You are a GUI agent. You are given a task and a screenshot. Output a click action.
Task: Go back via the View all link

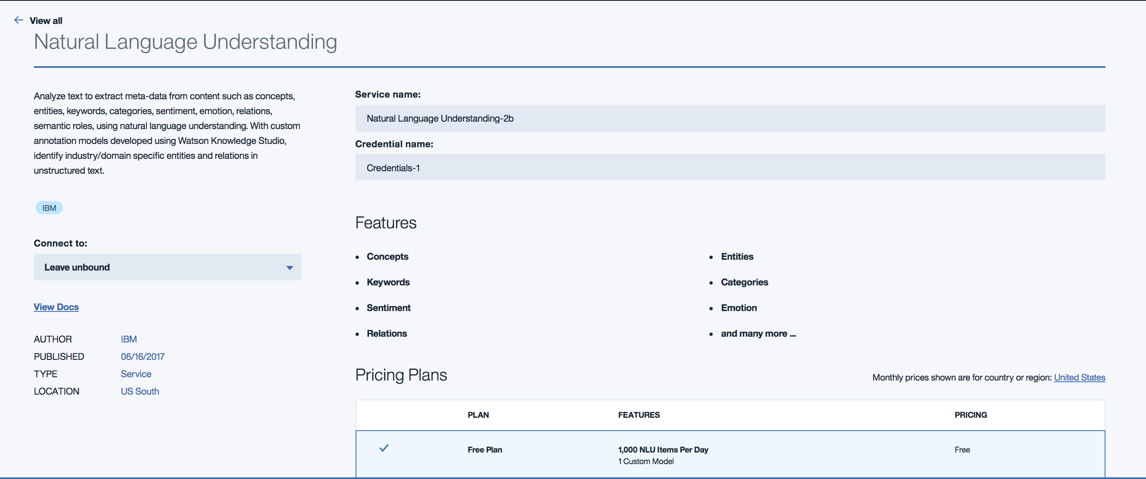coord(46,21)
